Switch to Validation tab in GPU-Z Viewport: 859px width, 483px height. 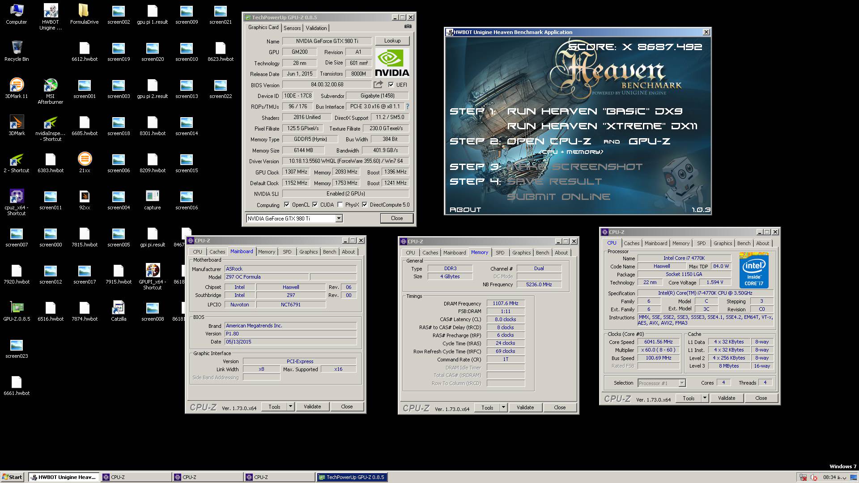(316, 28)
